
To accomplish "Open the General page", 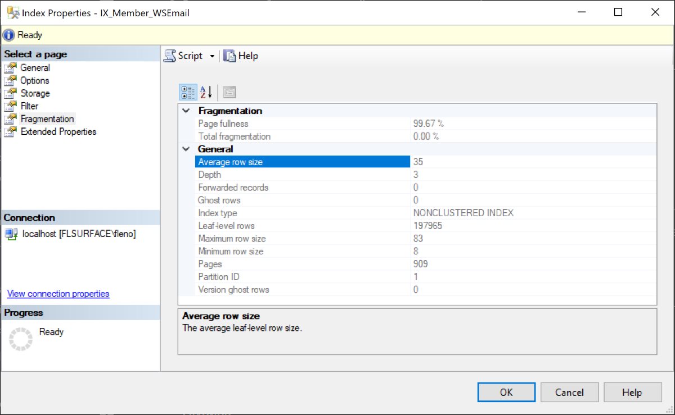I will tap(35, 68).
